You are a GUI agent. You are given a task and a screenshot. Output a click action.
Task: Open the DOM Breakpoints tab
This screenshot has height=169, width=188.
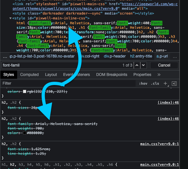[x=112, y=75]
